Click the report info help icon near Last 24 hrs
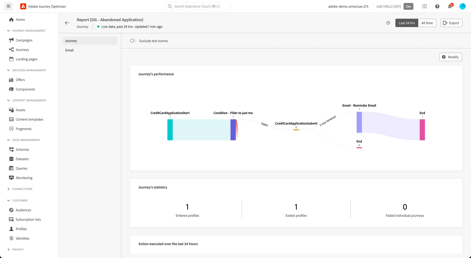 point(388,23)
